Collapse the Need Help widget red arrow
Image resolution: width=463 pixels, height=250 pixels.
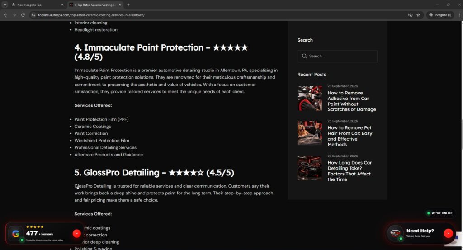[x=448, y=233]
